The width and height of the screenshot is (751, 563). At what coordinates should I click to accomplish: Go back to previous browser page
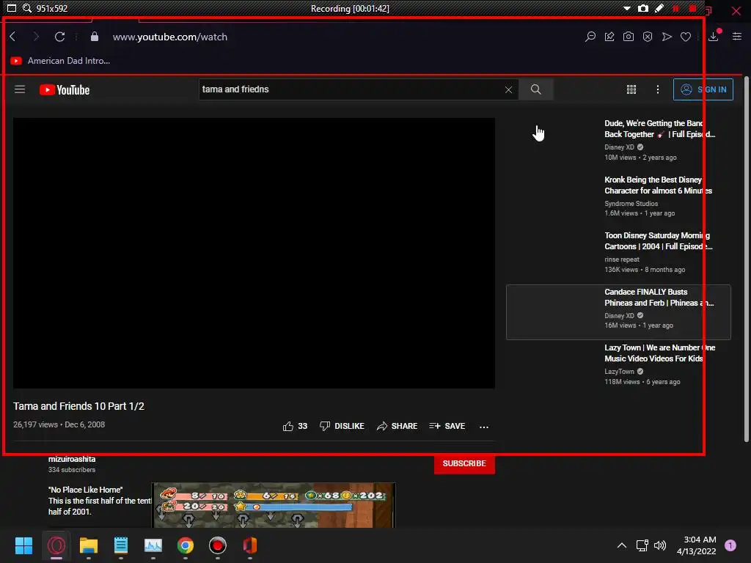click(x=13, y=37)
